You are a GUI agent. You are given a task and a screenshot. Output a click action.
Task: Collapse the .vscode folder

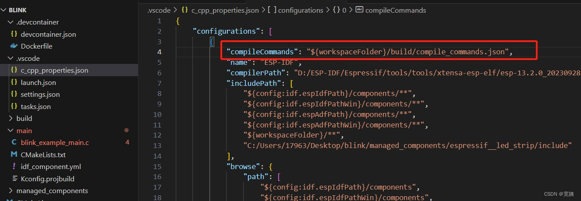coord(11,58)
